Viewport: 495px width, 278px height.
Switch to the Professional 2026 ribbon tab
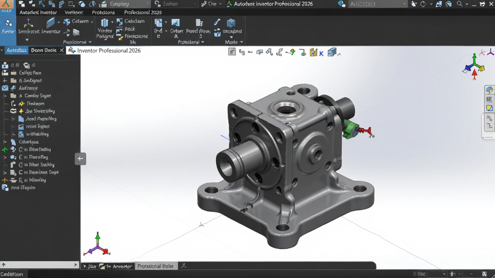click(143, 12)
